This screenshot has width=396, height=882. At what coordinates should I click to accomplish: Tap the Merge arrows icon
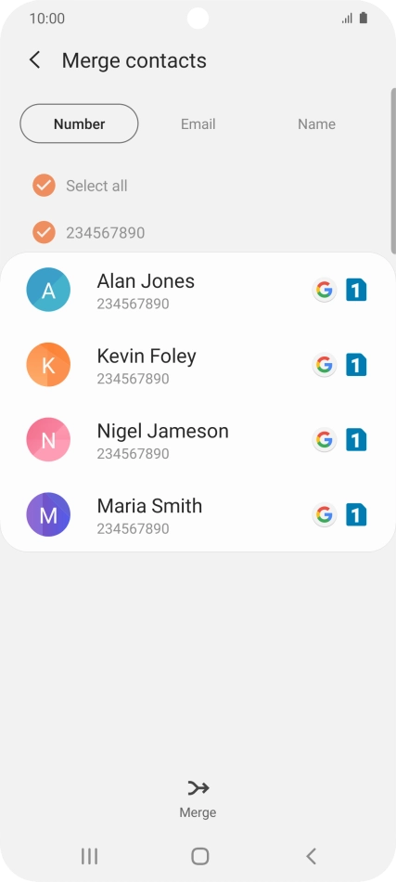click(x=198, y=788)
